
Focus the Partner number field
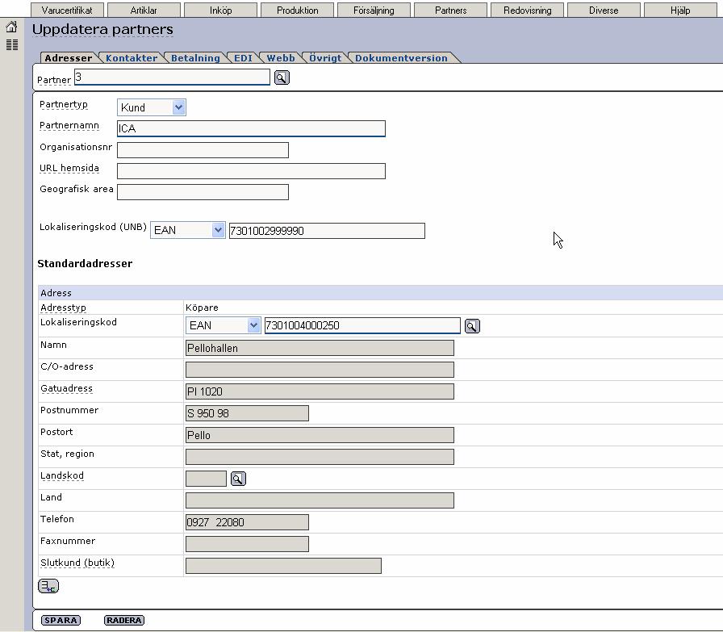point(172,77)
